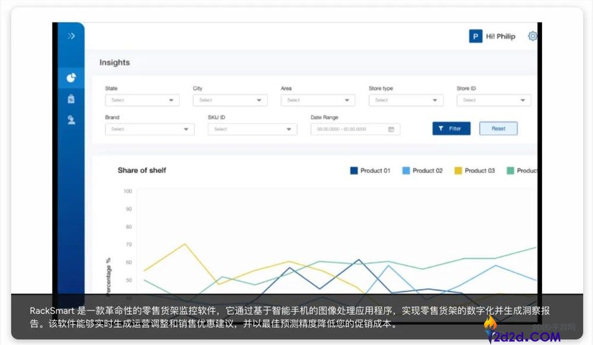The height and width of the screenshot is (345, 593).
Task: Click the Product 01 dark blue legend swatch
Action: [354, 171]
